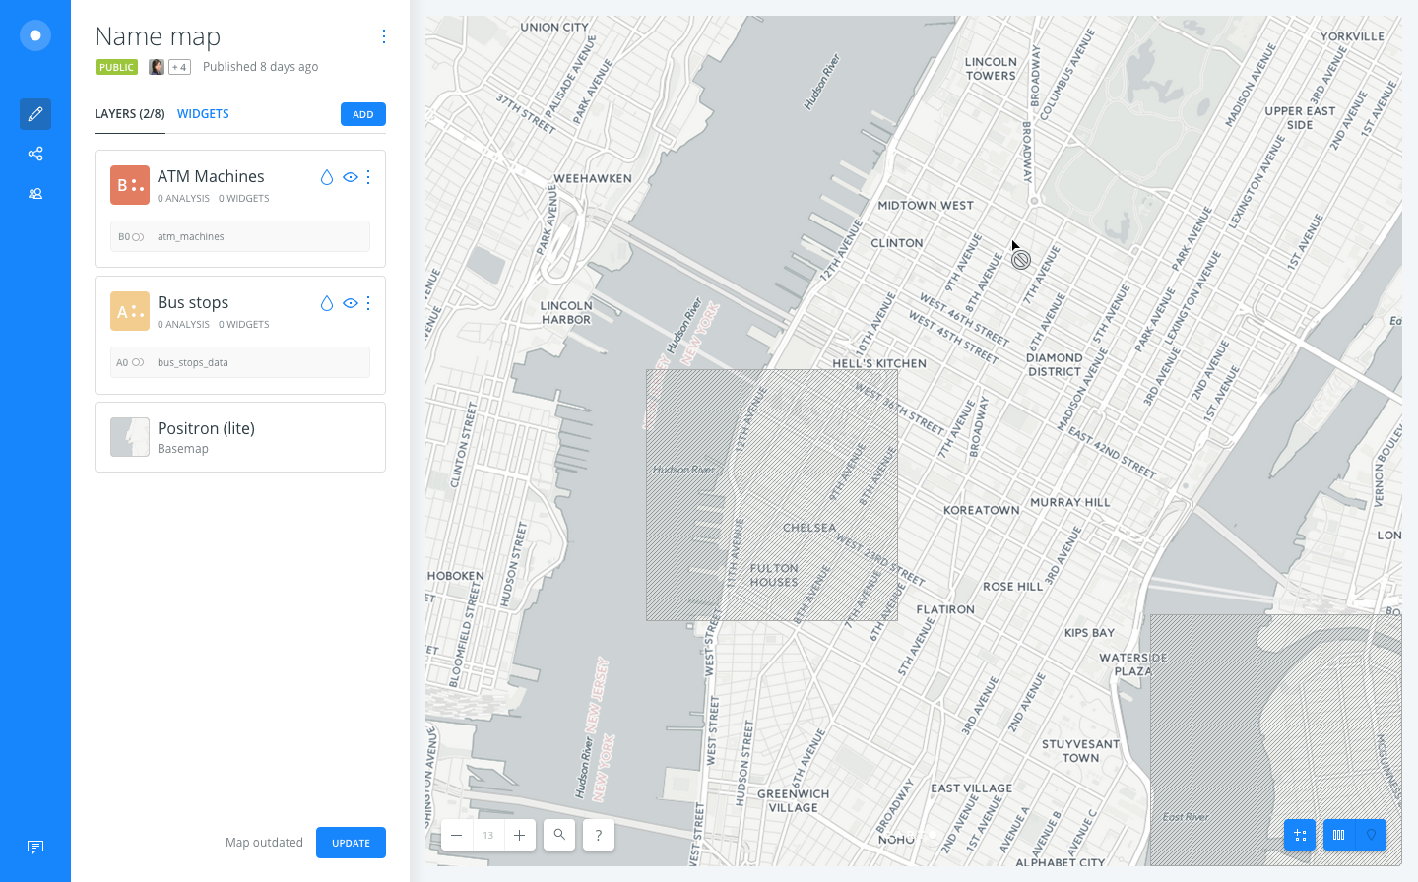
Task: Open the users/collaborators sidebar icon
Action: click(x=35, y=194)
